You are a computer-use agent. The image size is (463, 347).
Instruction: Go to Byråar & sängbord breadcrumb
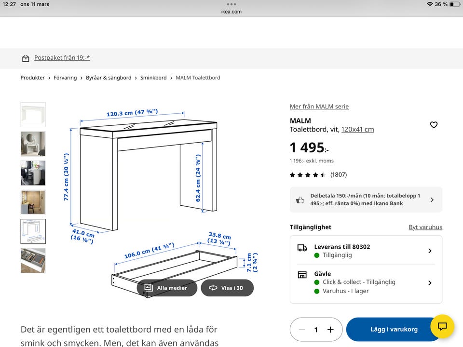(x=109, y=78)
